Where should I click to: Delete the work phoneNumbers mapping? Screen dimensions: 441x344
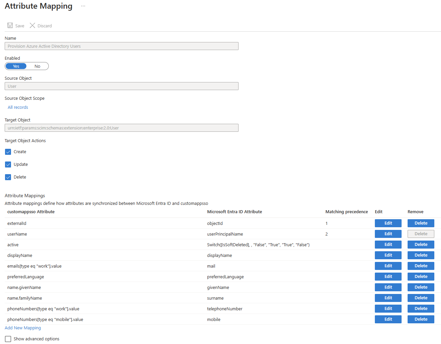point(421,309)
